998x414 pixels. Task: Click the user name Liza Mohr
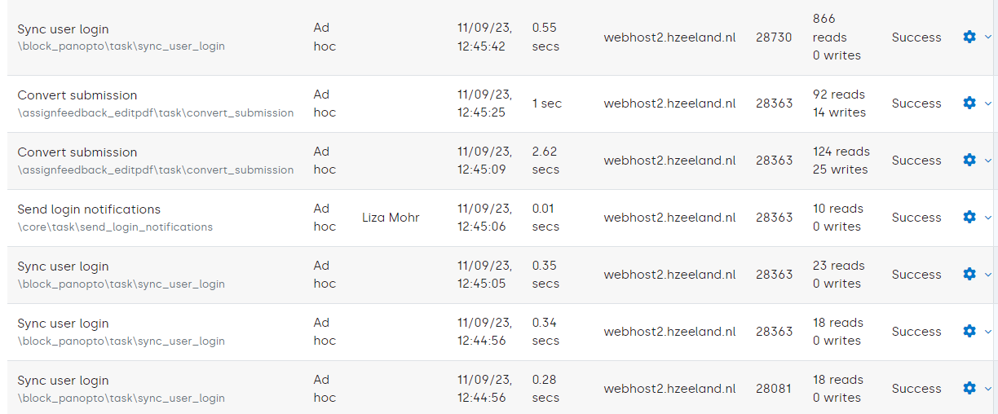tap(391, 218)
